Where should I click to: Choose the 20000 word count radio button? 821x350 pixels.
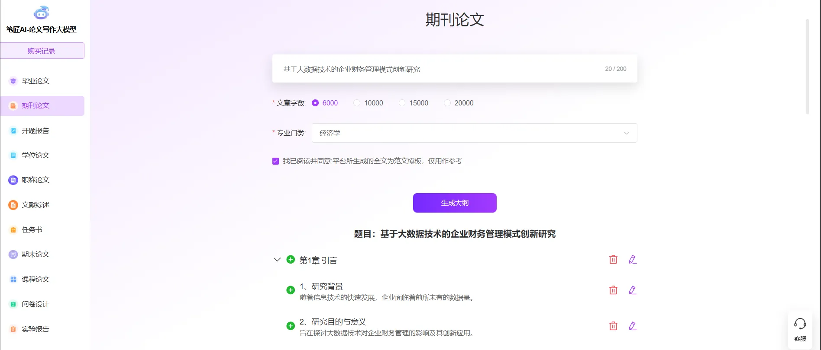[447, 103]
